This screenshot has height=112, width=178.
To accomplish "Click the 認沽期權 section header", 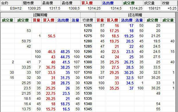I will click(x=135, y=15).
